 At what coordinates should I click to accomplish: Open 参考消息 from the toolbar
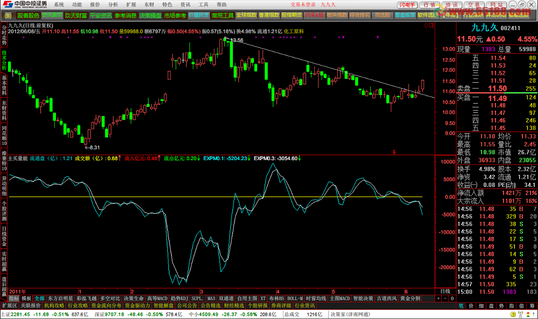pyautogui.click(x=125, y=16)
